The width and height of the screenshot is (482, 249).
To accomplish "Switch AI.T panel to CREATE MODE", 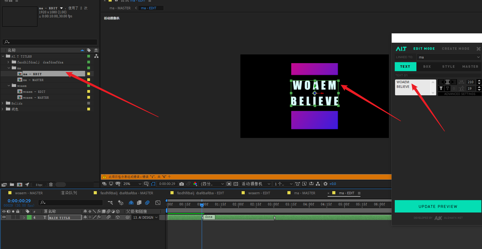I will (455, 49).
